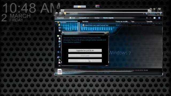Click the Enter code button

(85, 56)
